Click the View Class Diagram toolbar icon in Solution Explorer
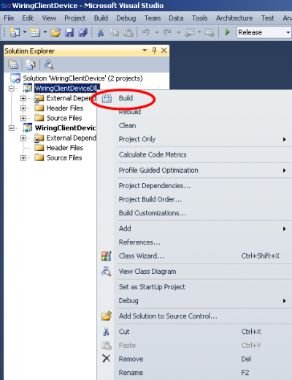 pos(48,64)
